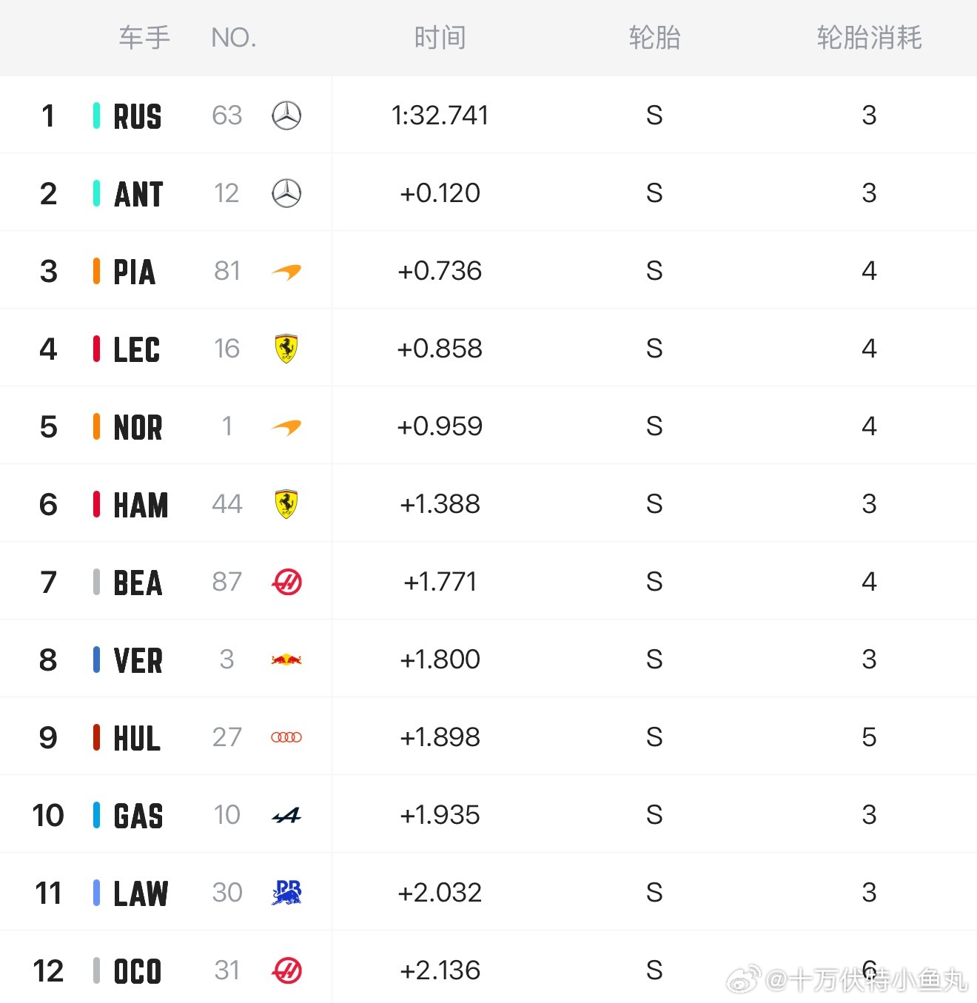Screen dimensions: 977x1003
Task: Click the Red Bull logo beside VER
Action: 286,660
